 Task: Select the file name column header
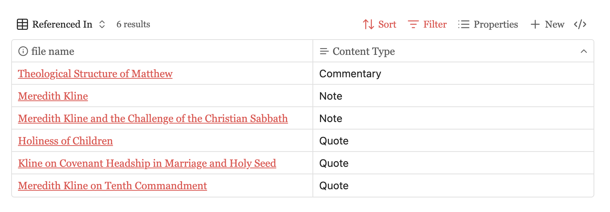tap(53, 51)
